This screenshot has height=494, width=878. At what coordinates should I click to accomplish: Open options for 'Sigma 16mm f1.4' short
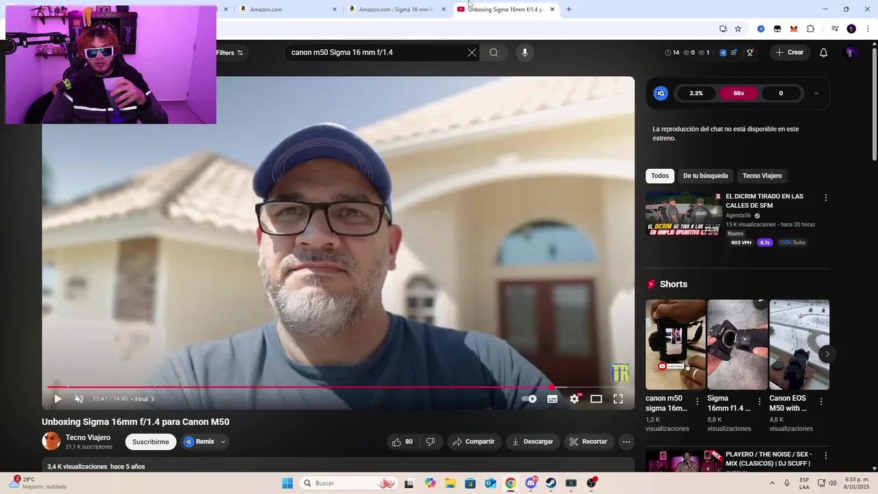pyautogui.click(x=759, y=401)
